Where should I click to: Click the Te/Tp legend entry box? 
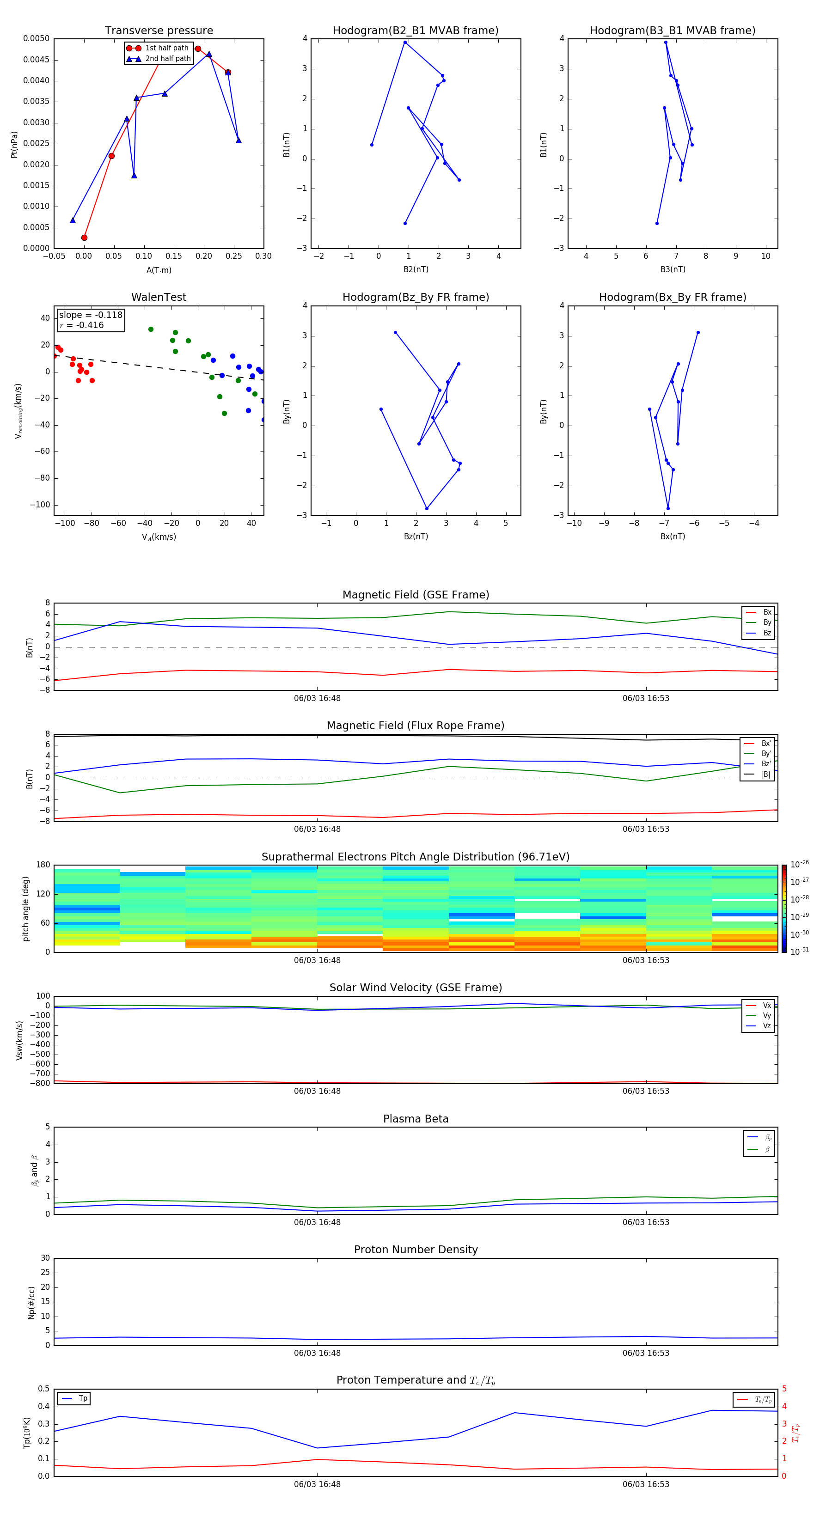click(x=754, y=1399)
